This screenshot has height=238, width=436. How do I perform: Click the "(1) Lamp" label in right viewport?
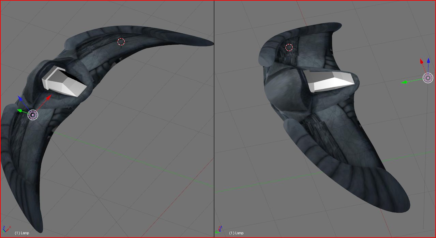coord(236,233)
